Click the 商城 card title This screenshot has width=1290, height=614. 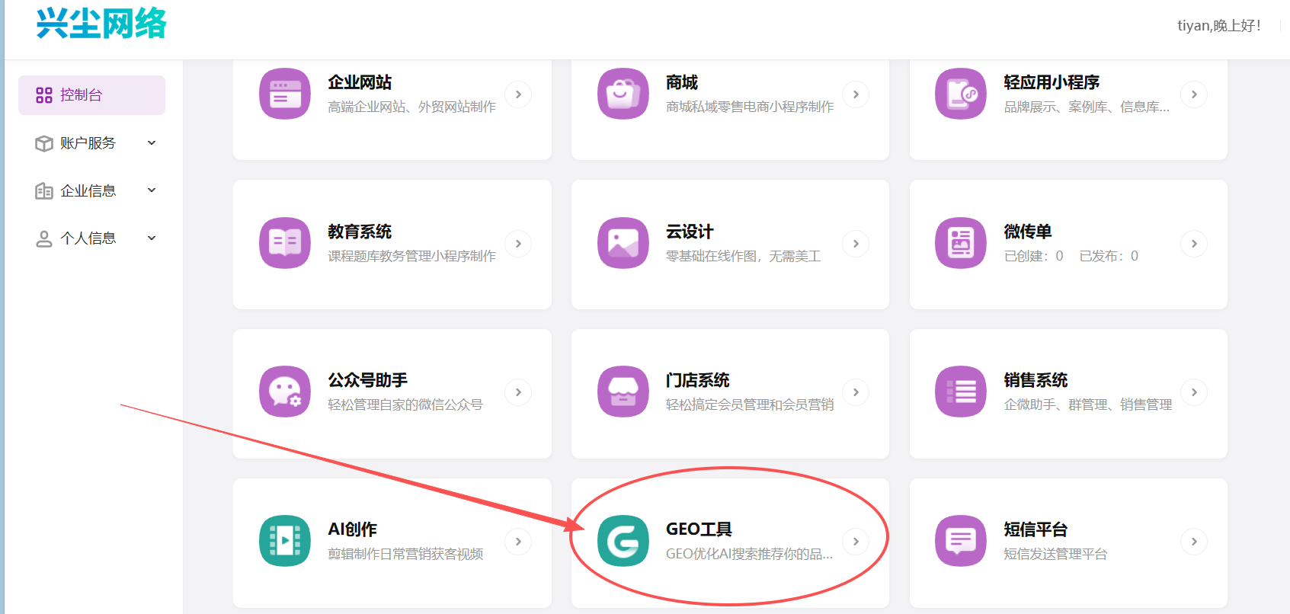[x=682, y=82]
